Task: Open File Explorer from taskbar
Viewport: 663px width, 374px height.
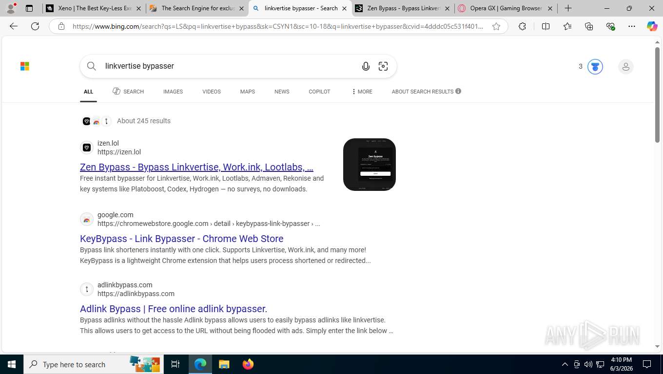Action: pos(224,364)
